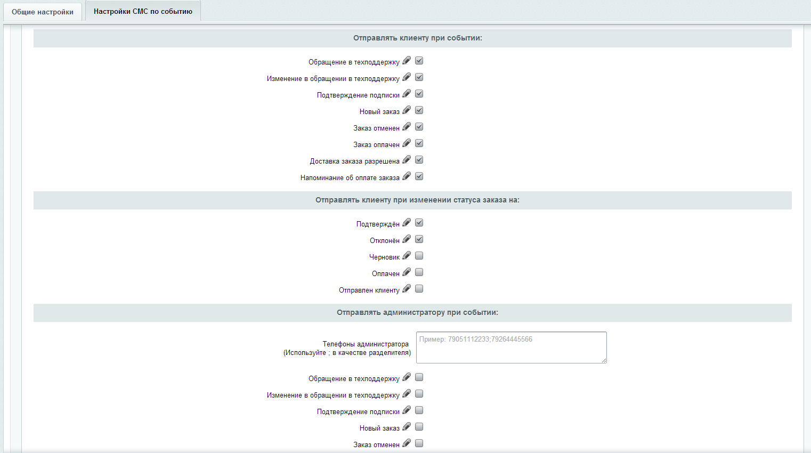Click pencil icon next to 'Оплачен' status
The height and width of the screenshot is (453, 811).
[x=407, y=272]
